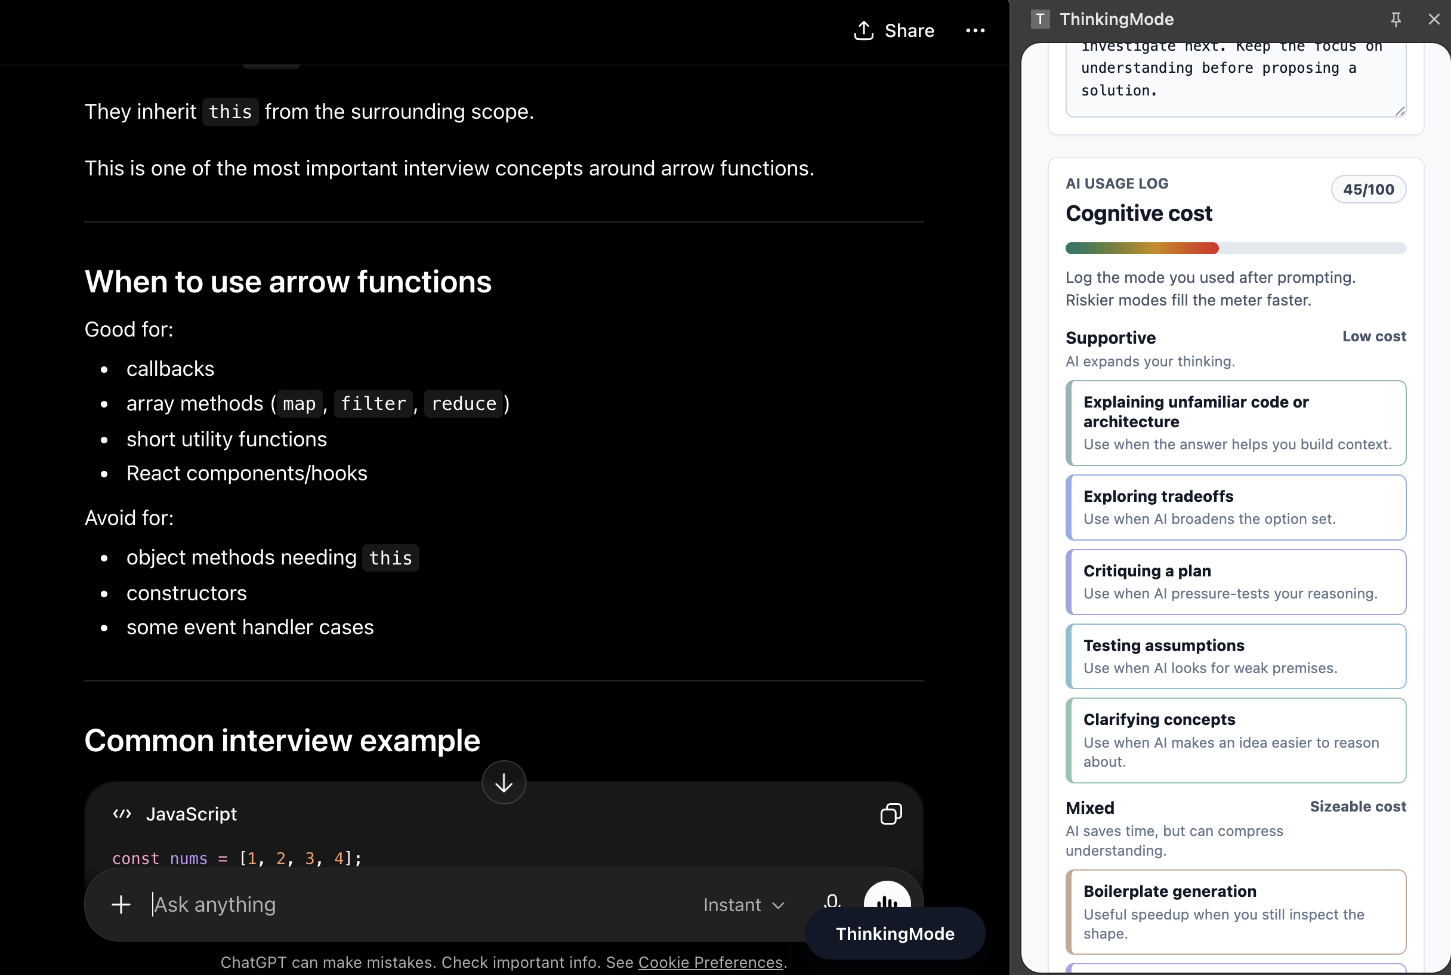Click the 'callbacks' list item
The height and width of the screenshot is (975, 1451).
(x=171, y=369)
